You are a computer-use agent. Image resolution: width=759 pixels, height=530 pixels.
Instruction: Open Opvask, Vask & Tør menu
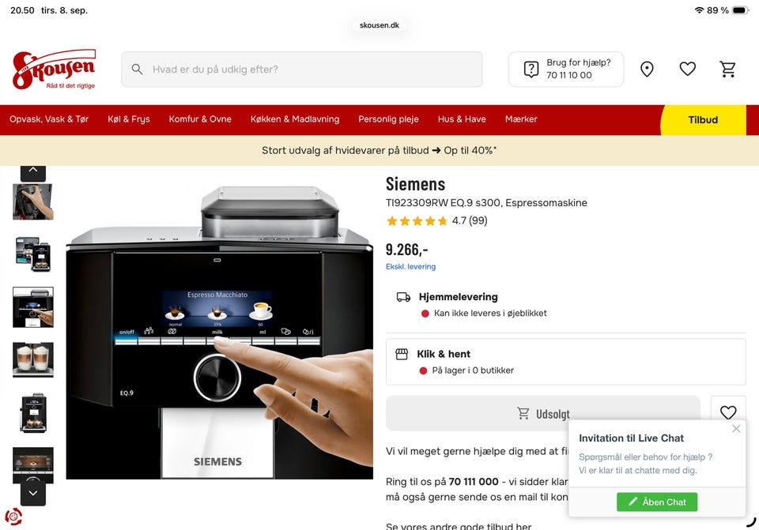[49, 119]
